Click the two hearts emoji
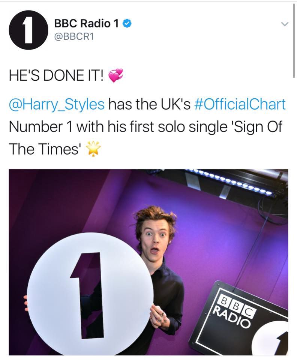This screenshot has height=360, width=297. click(115, 75)
